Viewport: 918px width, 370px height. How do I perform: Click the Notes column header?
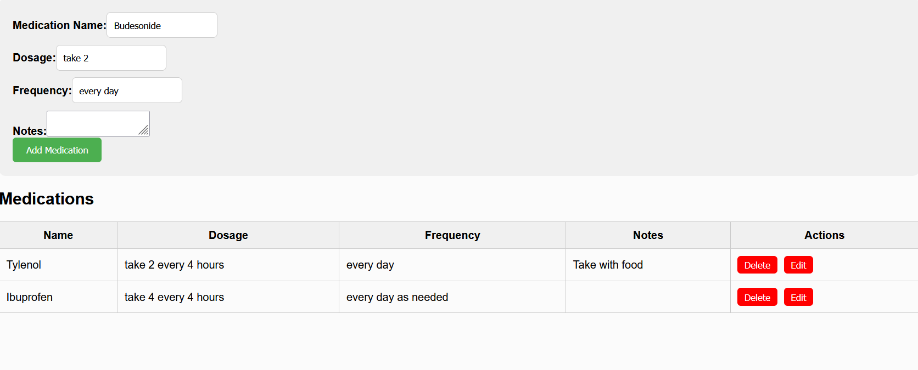pyautogui.click(x=648, y=235)
